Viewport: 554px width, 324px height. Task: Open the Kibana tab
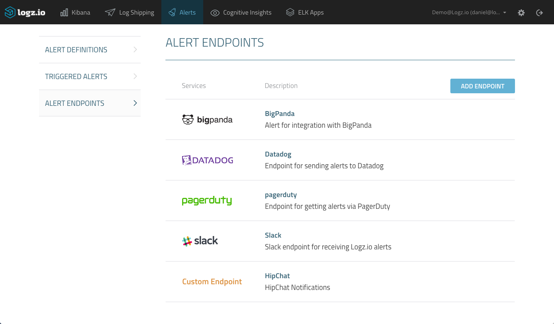[76, 12]
